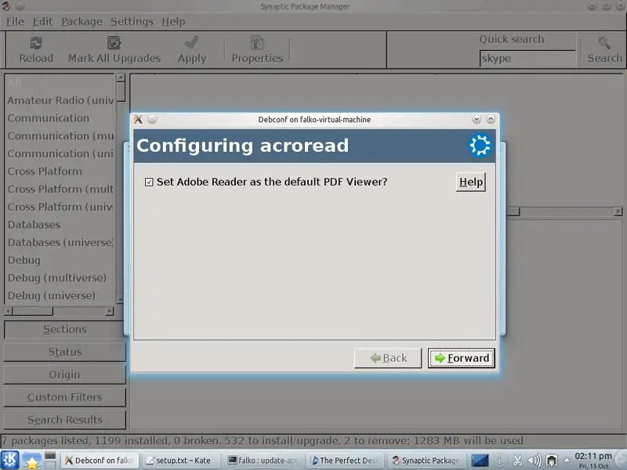Click the section list horizontal scrollbar thumb
The image size is (627, 470).
coord(33,311)
